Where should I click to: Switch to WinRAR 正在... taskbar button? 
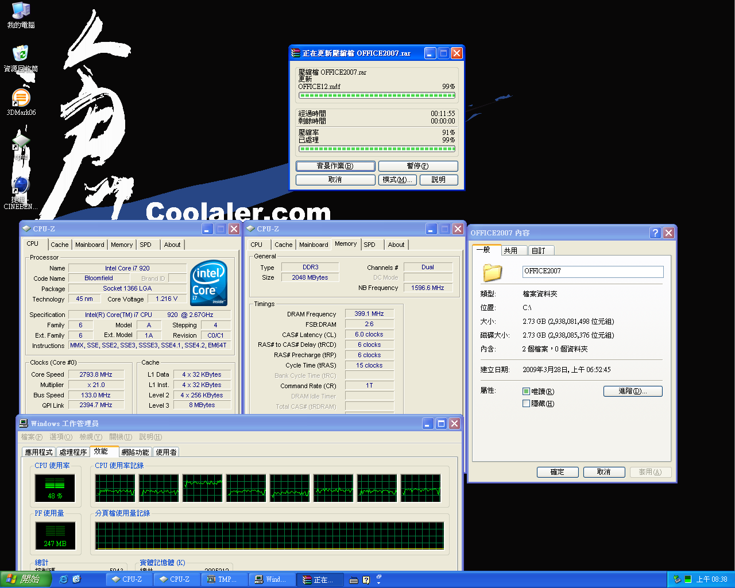[320, 579]
